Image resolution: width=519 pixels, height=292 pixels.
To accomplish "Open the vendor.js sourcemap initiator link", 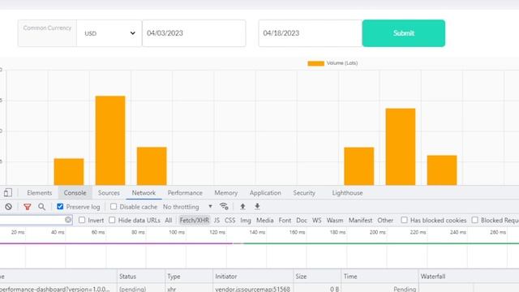I will pos(252,289).
